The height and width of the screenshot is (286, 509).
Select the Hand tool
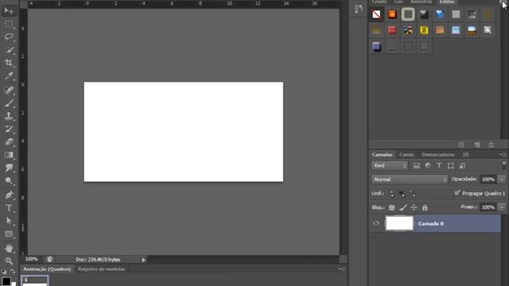(x=9, y=249)
